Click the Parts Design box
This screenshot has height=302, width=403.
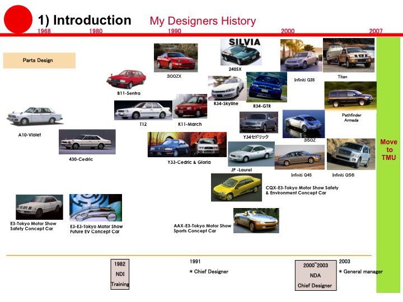[39, 60]
